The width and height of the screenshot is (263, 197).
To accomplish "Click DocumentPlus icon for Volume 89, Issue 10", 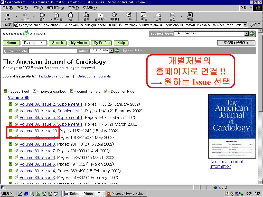I will [x=16, y=131].
